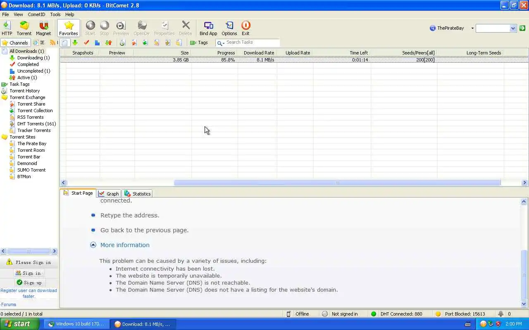This screenshot has width=529, height=330.
Task: Select Downloading (1) in sidebar
Action: coord(33,58)
